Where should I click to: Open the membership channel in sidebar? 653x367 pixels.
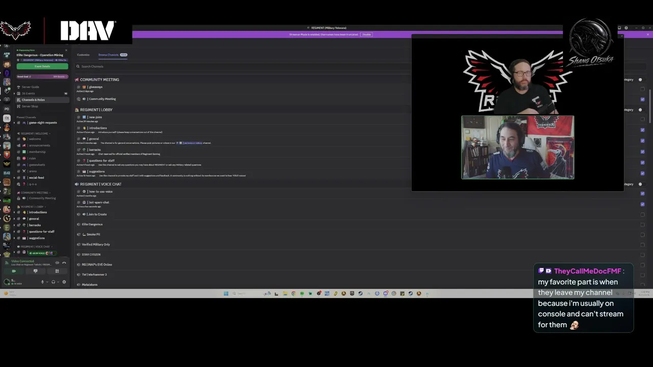pos(42,152)
